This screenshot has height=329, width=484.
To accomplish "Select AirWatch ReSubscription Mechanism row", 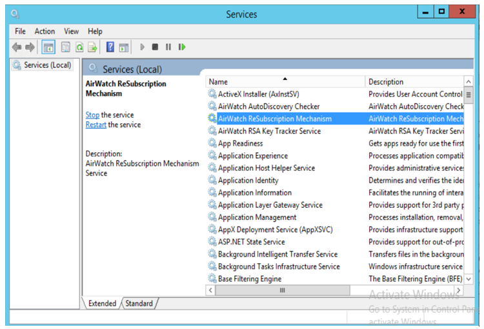I will 335,119.
